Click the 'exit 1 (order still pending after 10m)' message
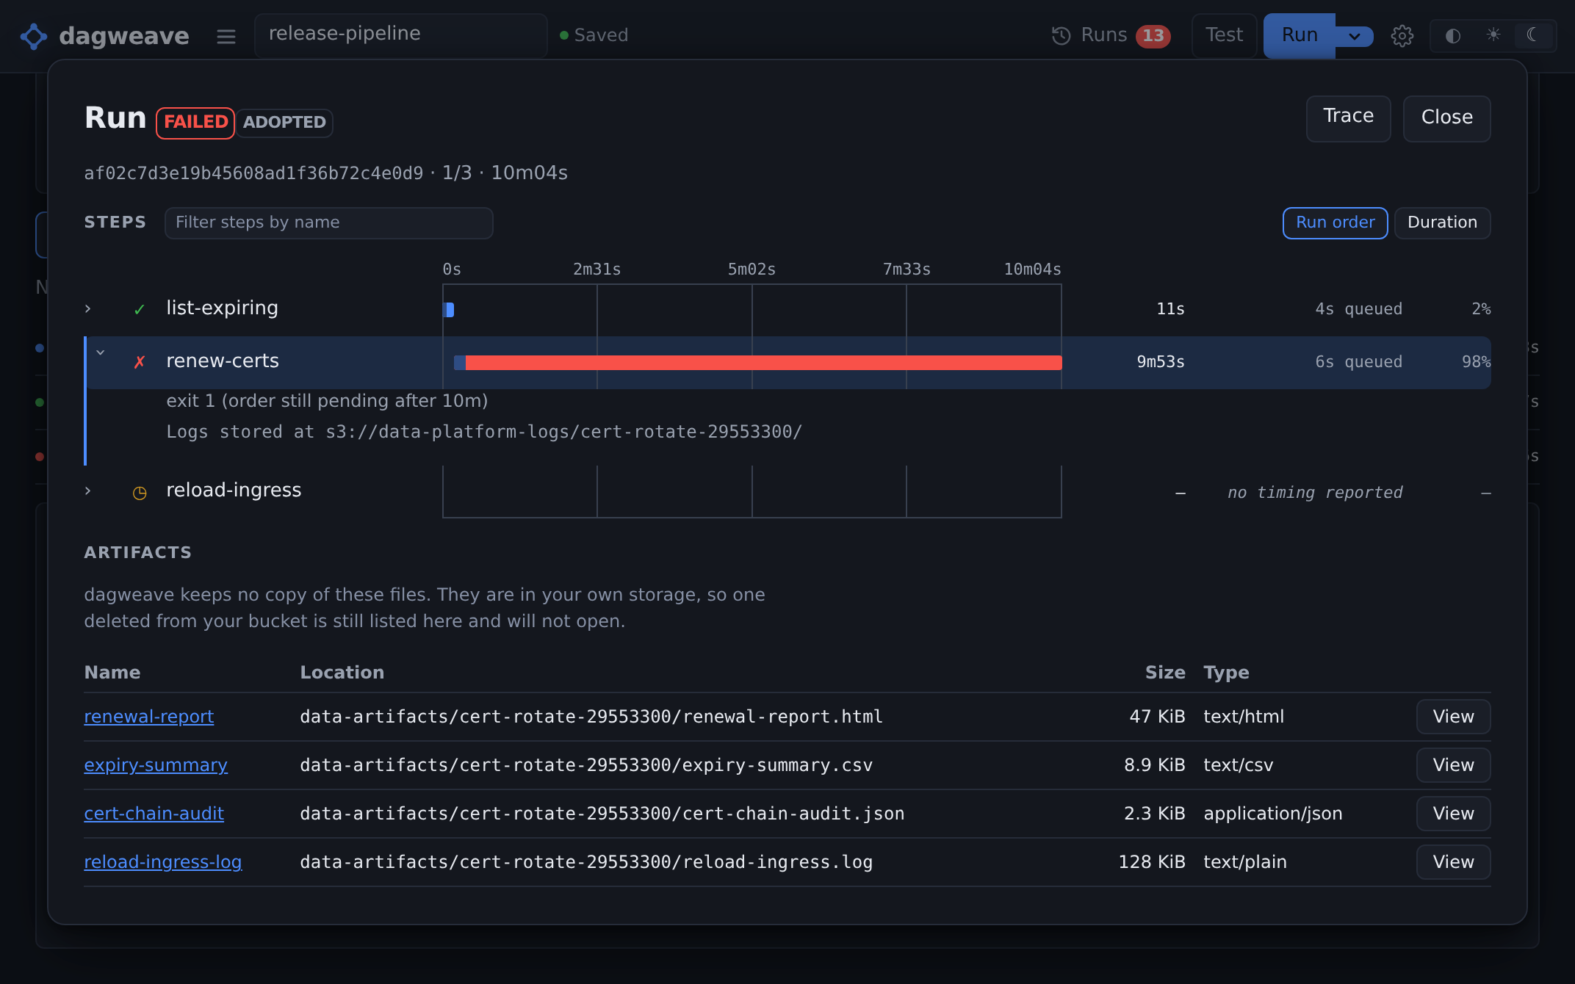The height and width of the screenshot is (984, 1575). (327, 401)
